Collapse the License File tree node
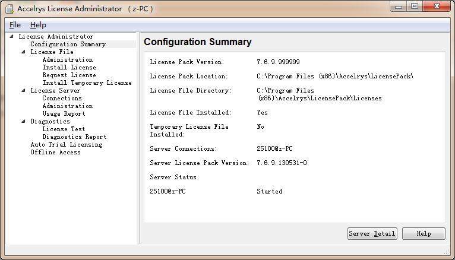The image size is (455, 260). 24,52
